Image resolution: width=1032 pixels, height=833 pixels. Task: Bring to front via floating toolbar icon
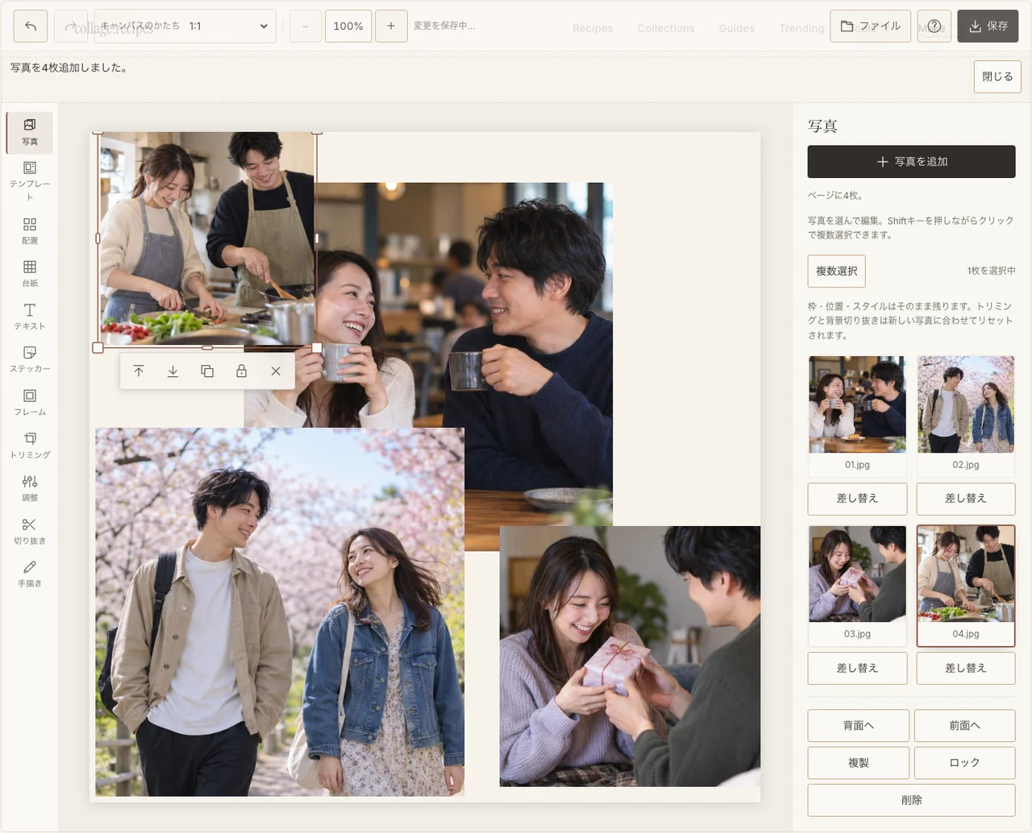coord(139,371)
